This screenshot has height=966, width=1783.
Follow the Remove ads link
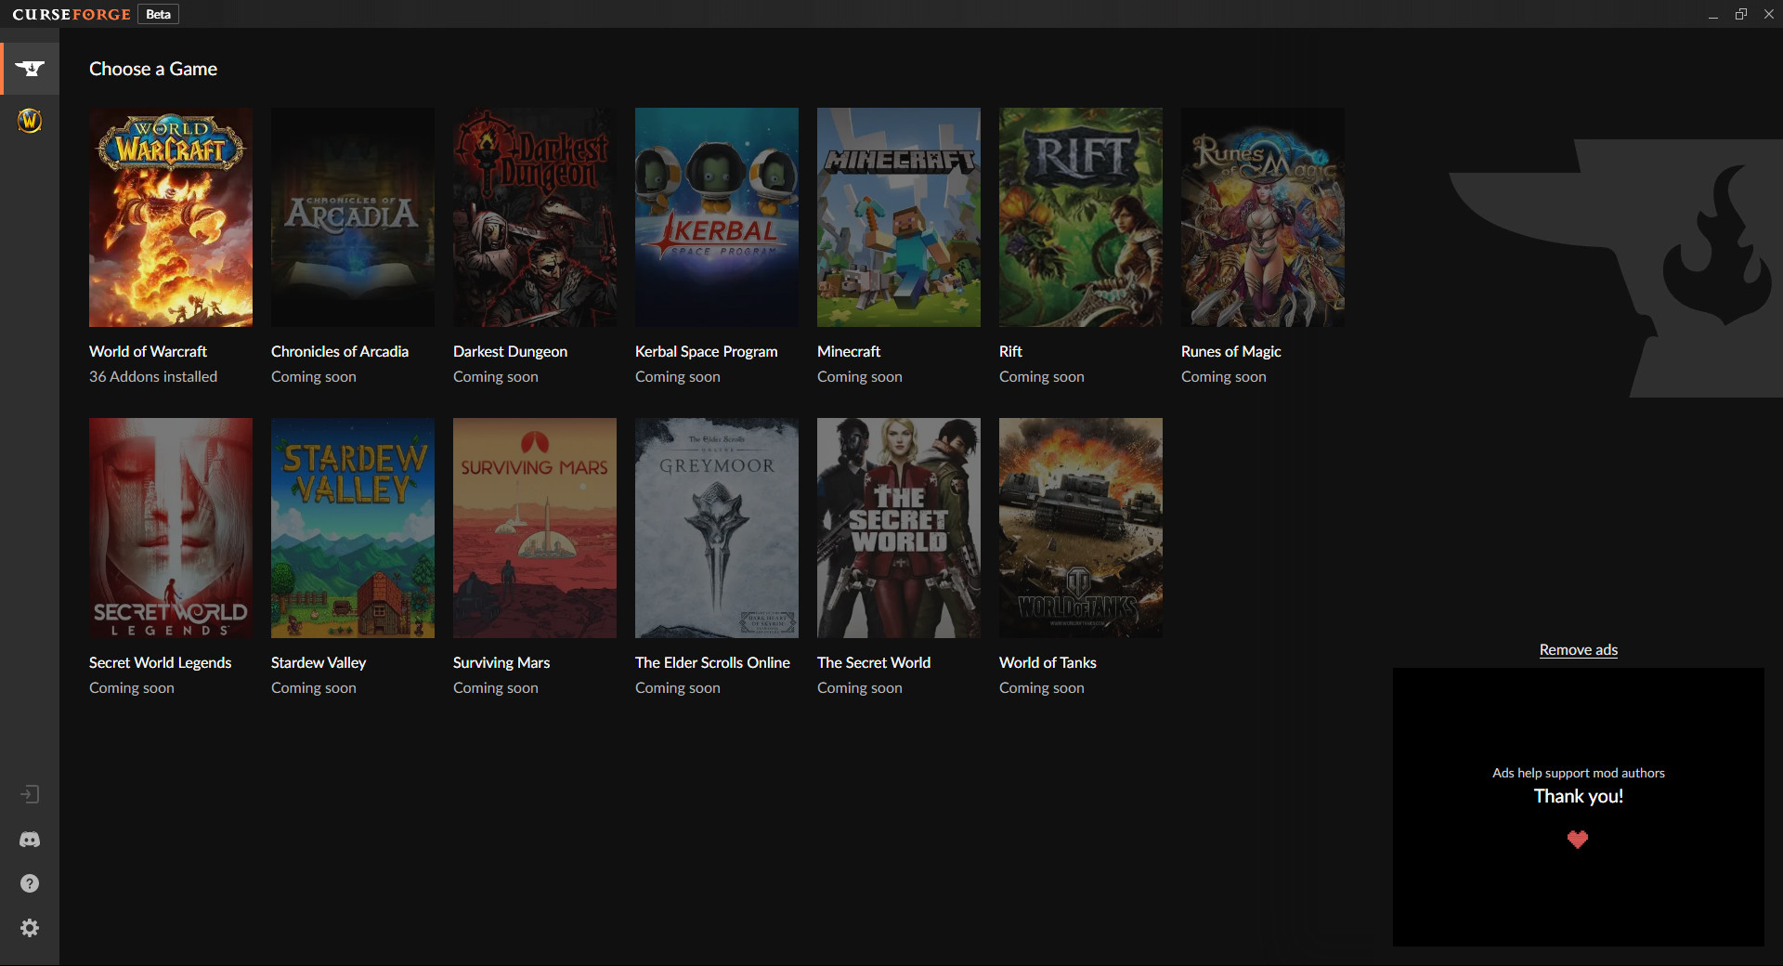[x=1578, y=649]
